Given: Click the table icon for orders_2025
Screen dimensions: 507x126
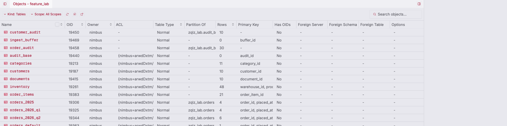Looking at the screenshot, I should tap(6, 102).
